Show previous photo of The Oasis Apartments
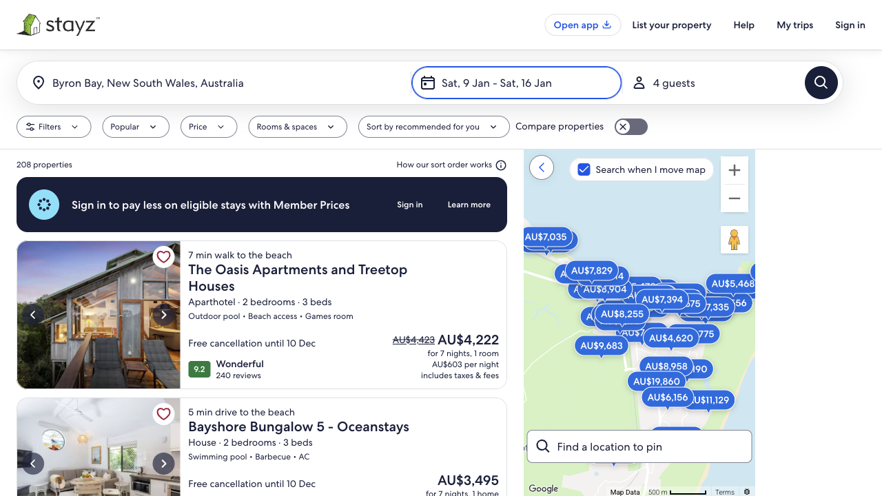 (33, 315)
